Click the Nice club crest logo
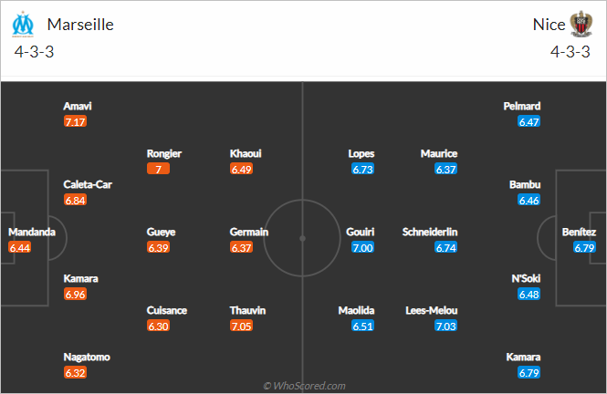Screen dimensions: 607x394 (581, 24)
